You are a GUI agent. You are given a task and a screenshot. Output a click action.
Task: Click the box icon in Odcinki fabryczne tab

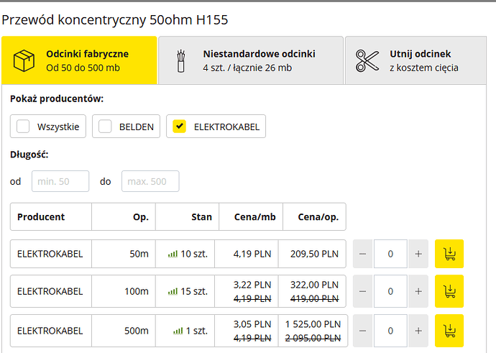pyautogui.click(x=24, y=60)
